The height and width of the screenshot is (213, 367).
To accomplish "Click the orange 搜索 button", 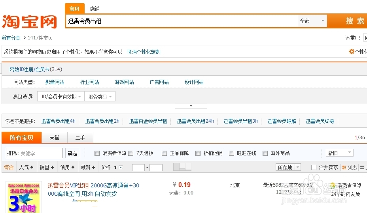I will 347,21.
